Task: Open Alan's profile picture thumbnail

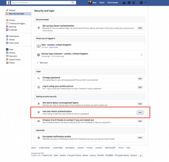Action: click(90, 3)
